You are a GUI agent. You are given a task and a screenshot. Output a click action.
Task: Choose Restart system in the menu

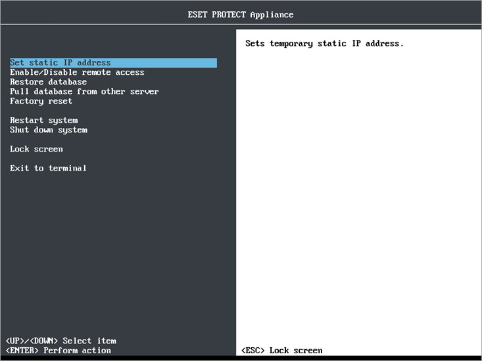(x=43, y=120)
